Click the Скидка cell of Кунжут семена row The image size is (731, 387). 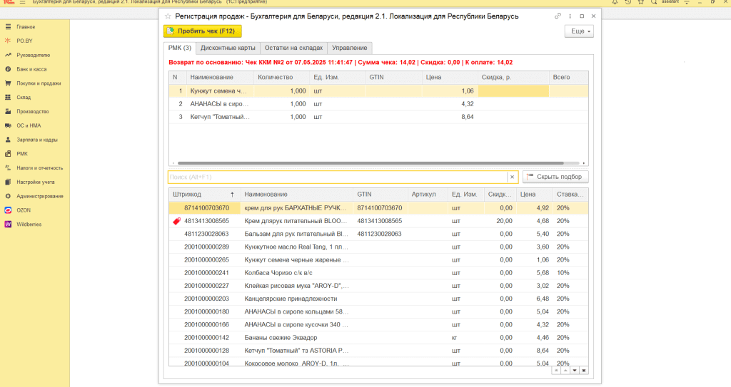[513, 91]
